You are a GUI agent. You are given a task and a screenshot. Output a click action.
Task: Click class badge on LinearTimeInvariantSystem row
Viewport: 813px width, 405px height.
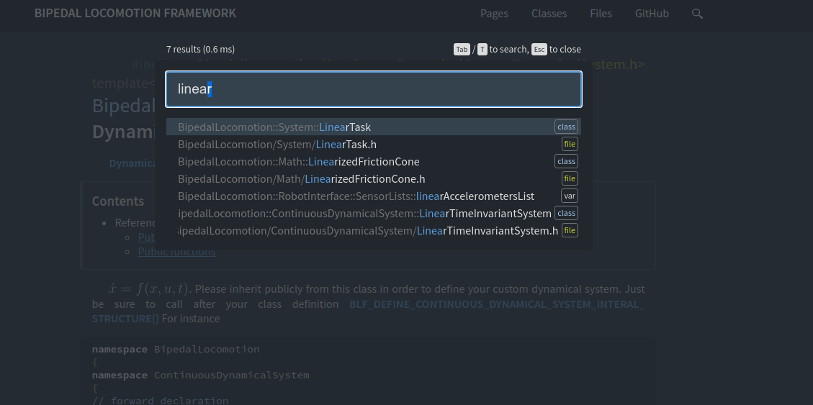pyautogui.click(x=566, y=214)
